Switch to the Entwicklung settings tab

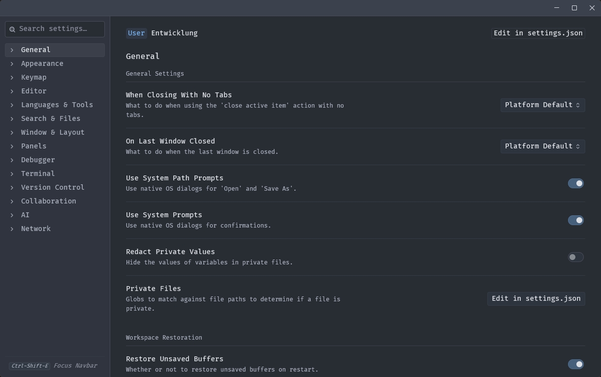[x=174, y=33]
